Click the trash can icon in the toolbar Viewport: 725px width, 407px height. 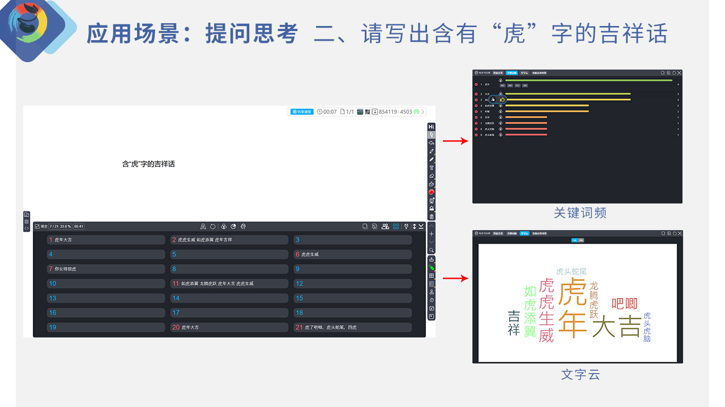(x=432, y=217)
